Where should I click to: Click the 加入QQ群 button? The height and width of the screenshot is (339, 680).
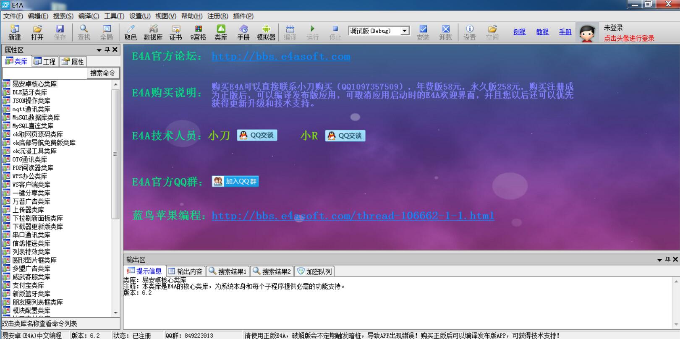(235, 181)
